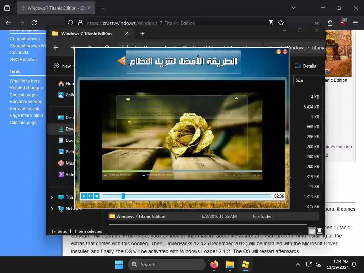Click the Size column header
Screen dimensions: 364x273
[299, 80]
